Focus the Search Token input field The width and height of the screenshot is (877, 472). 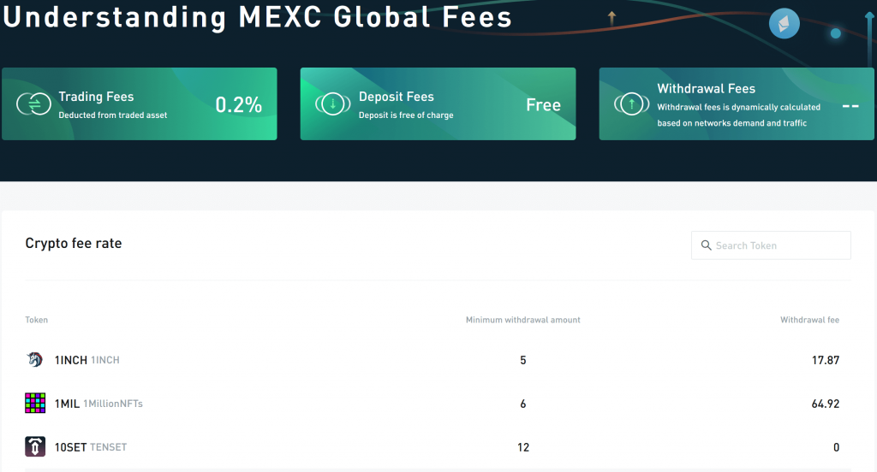tap(771, 245)
